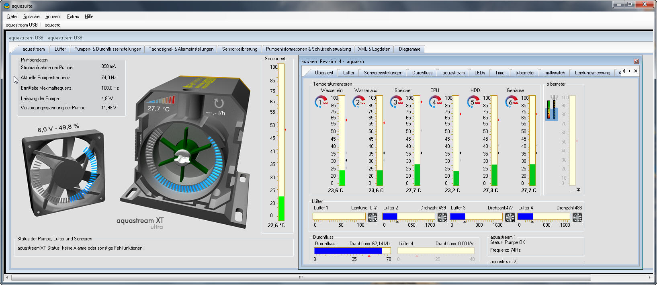657x285 pixels.
Task: Click the Gehäuse sensor 6 gauge icon
Action: coord(511,102)
